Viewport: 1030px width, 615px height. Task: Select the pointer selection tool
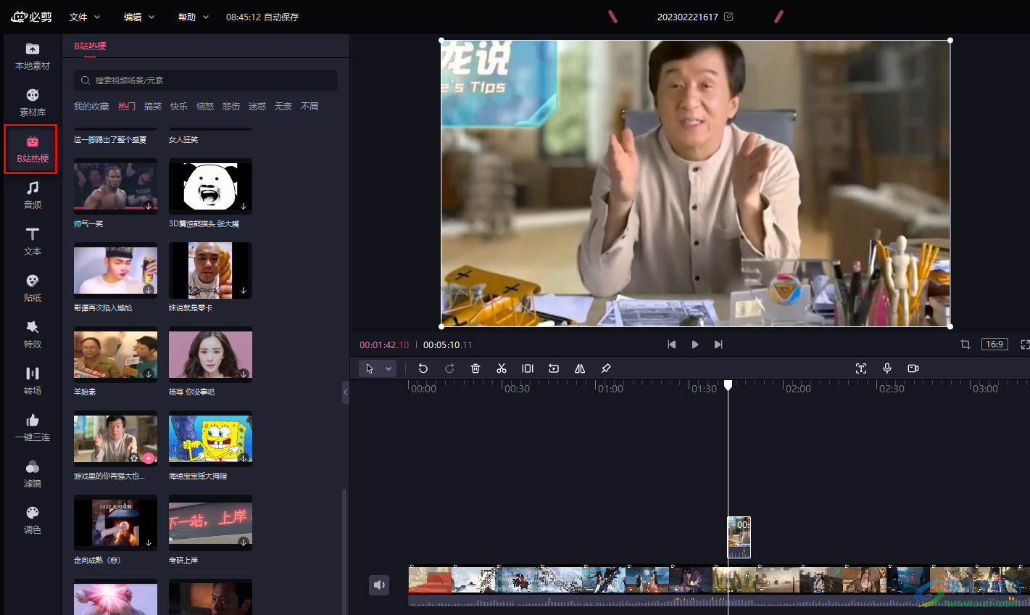[x=370, y=368]
